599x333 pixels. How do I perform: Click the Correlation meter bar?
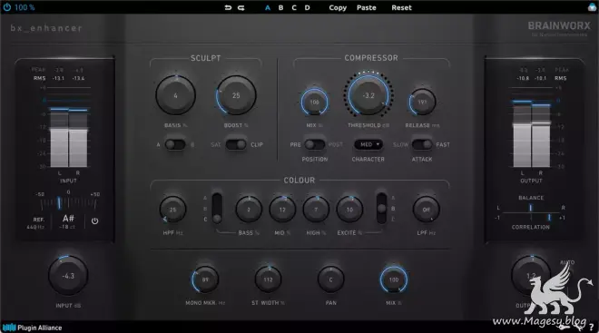click(531, 218)
